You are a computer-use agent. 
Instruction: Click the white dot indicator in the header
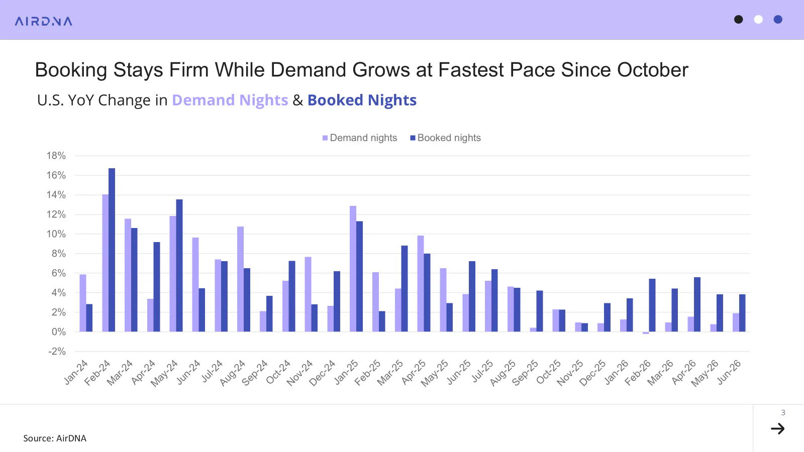click(758, 20)
